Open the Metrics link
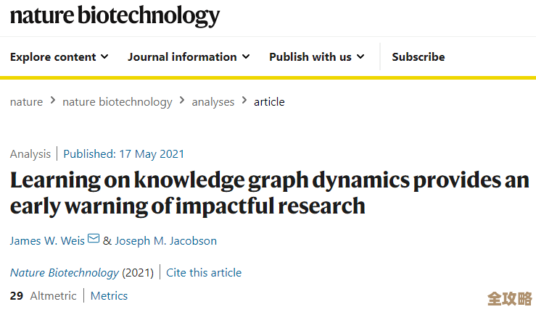536x312 pixels. pyautogui.click(x=109, y=295)
